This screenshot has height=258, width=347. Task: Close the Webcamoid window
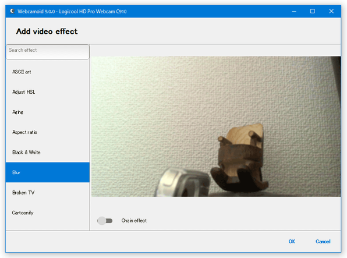[331, 11]
